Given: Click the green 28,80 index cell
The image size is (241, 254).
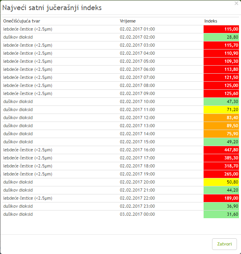Looking at the screenshot, I should [221, 37].
